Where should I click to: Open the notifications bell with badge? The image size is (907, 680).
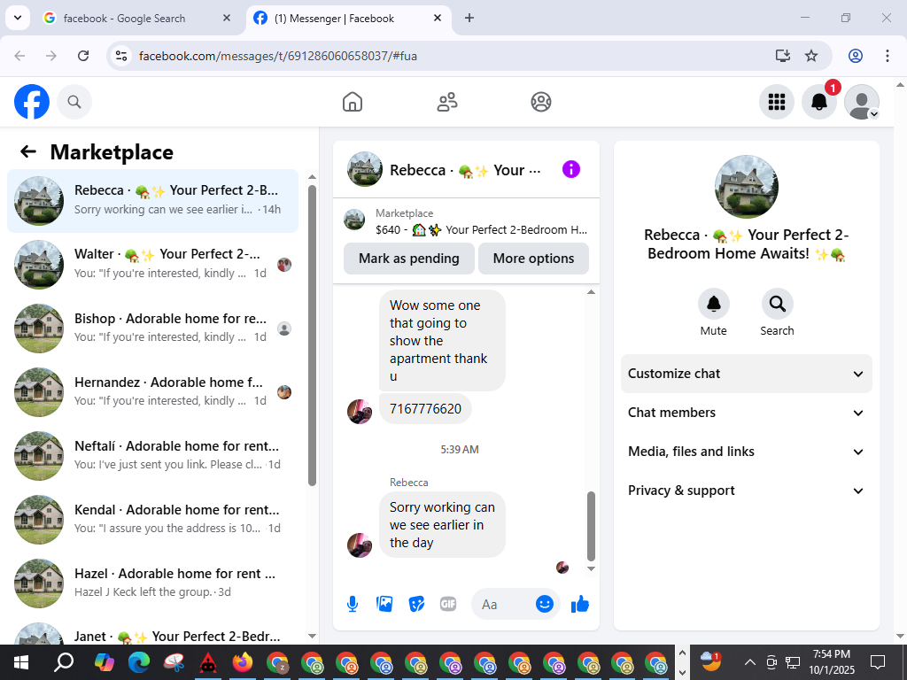(x=819, y=102)
